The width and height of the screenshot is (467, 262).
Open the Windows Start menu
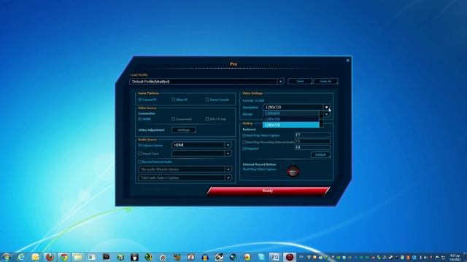point(7,257)
